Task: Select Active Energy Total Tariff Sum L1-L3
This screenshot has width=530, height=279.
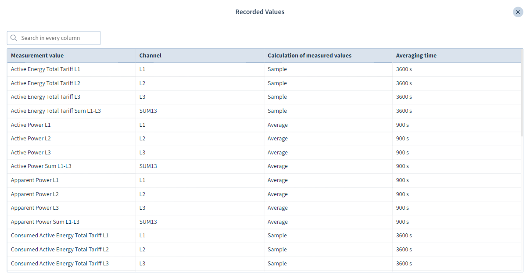Action: pyautogui.click(x=56, y=111)
